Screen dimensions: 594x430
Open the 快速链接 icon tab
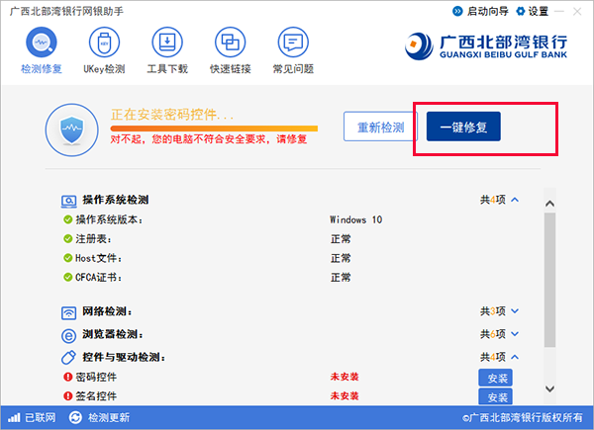pos(230,42)
